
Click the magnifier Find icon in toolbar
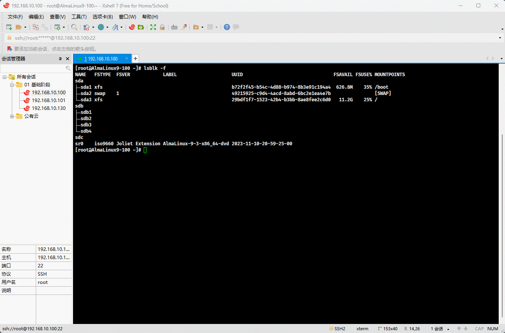click(74, 27)
